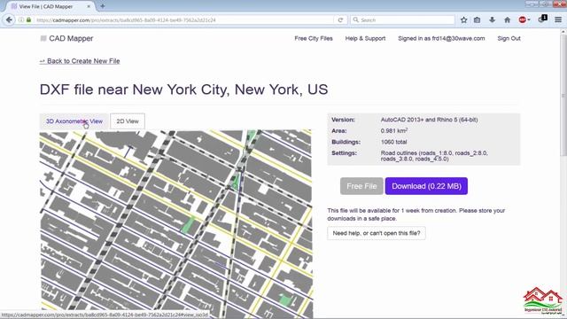Switch to 3D Axonometric View tab
This screenshot has height=319, width=567.
tap(74, 121)
